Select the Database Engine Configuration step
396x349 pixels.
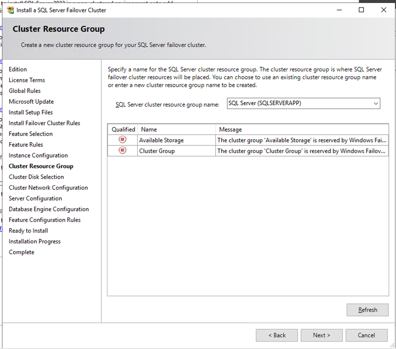pyautogui.click(x=49, y=209)
